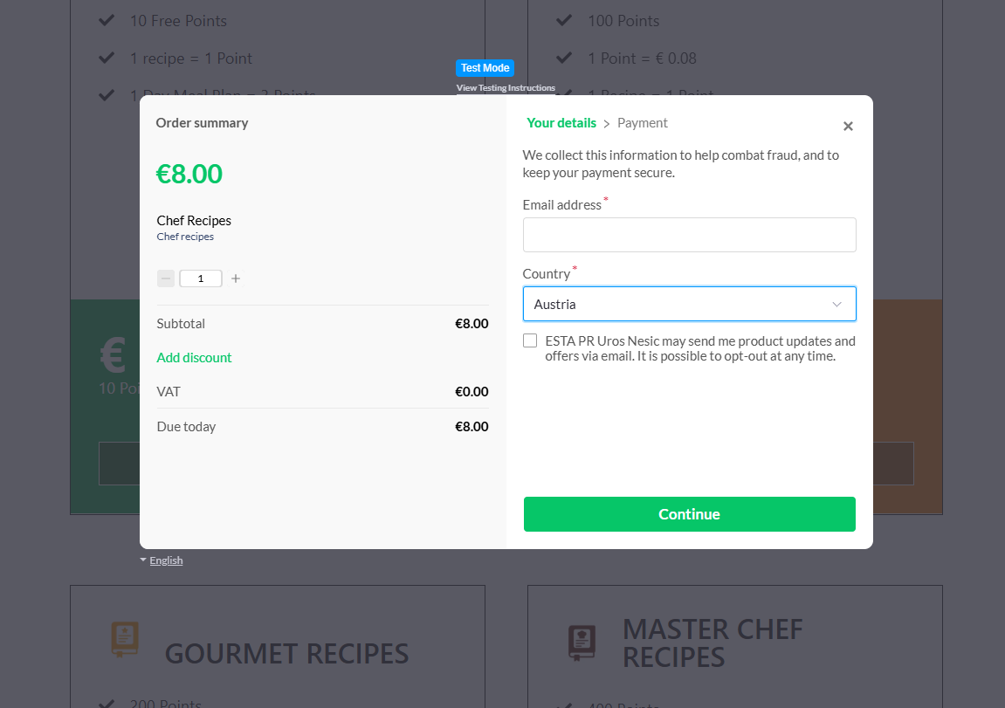Click the minus icon to decrease quantity
The height and width of the screenshot is (708, 1005).
pyautogui.click(x=165, y=278)
